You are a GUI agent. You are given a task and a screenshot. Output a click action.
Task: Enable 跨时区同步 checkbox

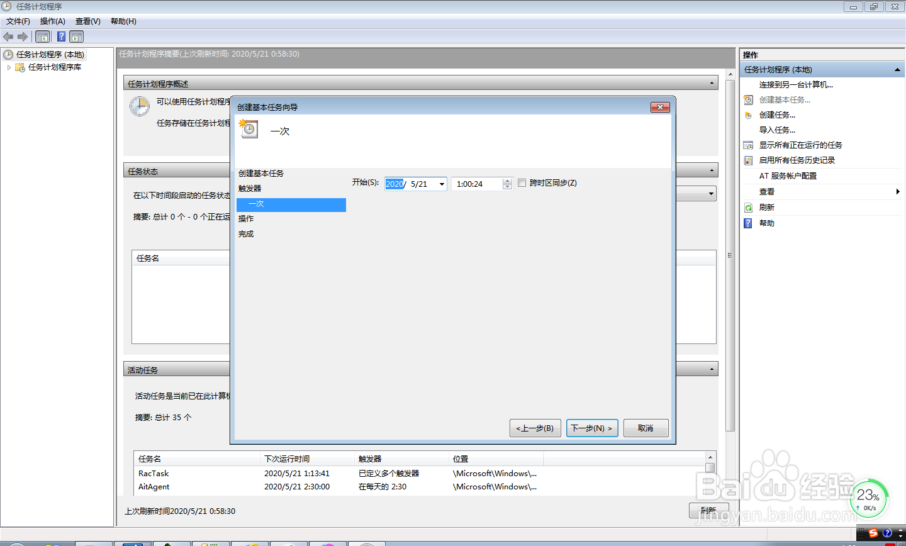522,183
